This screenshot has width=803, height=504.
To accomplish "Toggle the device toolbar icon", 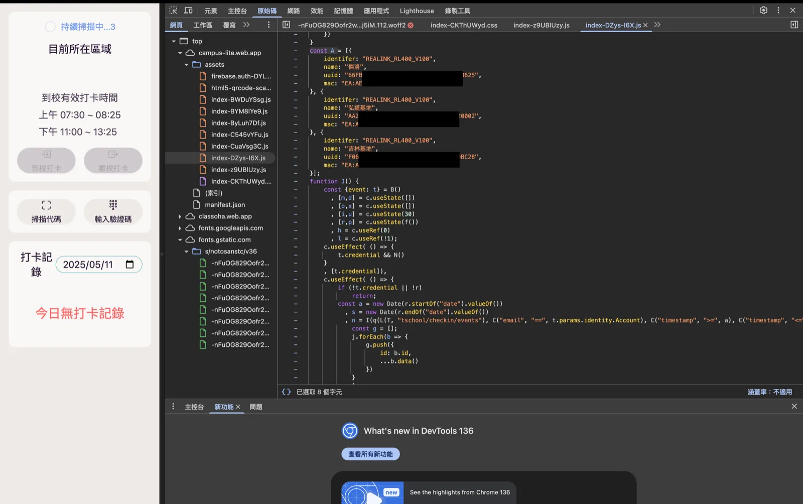I will 188,11.
